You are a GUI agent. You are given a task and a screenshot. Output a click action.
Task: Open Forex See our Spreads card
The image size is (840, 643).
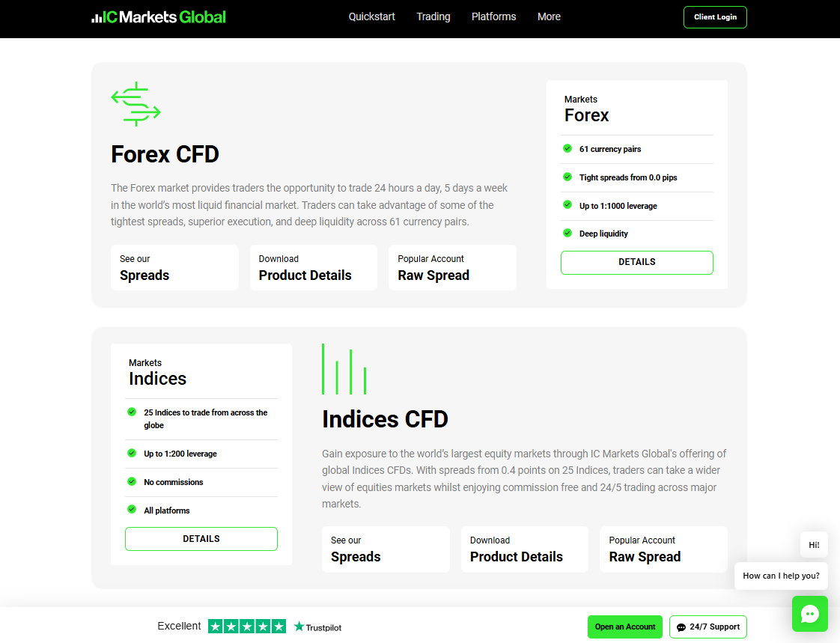[x=174, y=267]
